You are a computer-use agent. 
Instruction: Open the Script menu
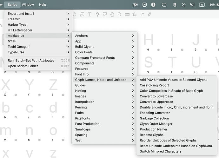point(12,5)
